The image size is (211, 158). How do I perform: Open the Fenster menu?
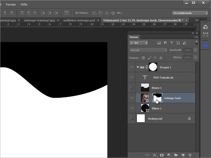(x=11, y=4)
